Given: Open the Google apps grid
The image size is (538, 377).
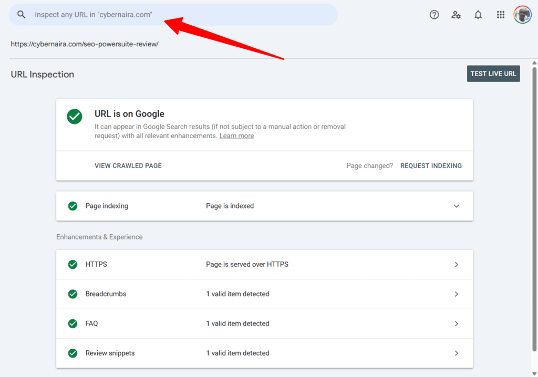Looking at the screenshot, I should [x=500, y=15].
